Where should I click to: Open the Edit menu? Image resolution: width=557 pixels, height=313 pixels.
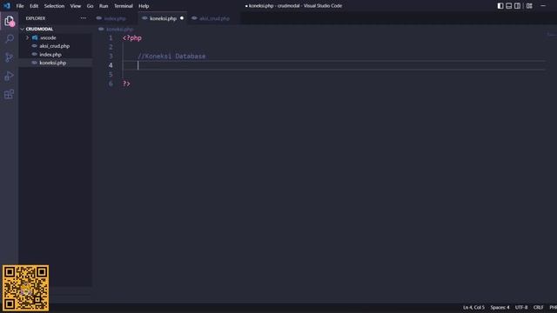pos(34,6)
